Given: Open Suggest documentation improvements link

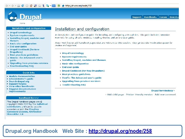Looking at the screenshot, I should pyautogui.click(x=22, y=90).
